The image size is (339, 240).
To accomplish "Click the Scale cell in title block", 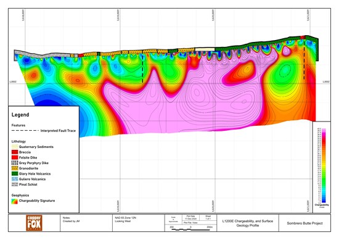I will click(173, 220).
